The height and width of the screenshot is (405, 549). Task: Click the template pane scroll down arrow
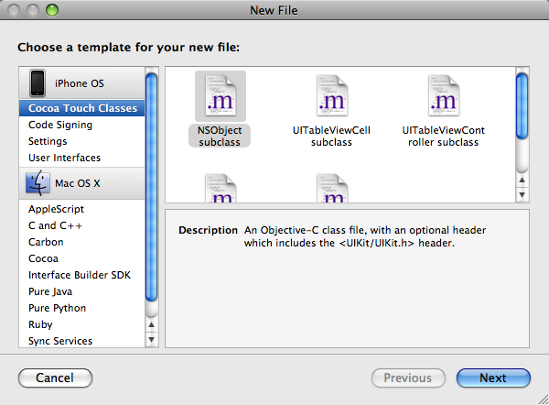coord(522,194)
